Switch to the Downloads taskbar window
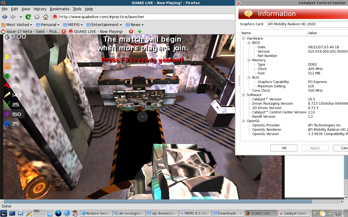 coord(228,213)
